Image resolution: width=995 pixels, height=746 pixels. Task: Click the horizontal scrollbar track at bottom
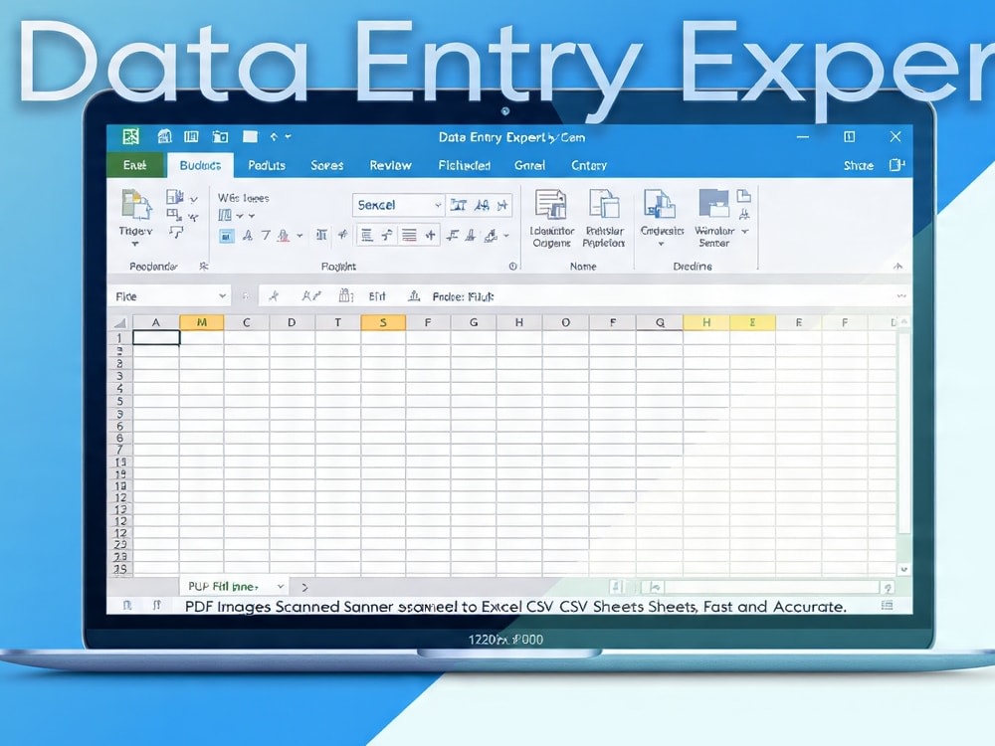770,588
